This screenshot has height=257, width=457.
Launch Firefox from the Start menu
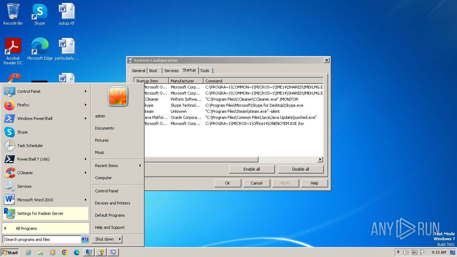[x=46, y=105]
